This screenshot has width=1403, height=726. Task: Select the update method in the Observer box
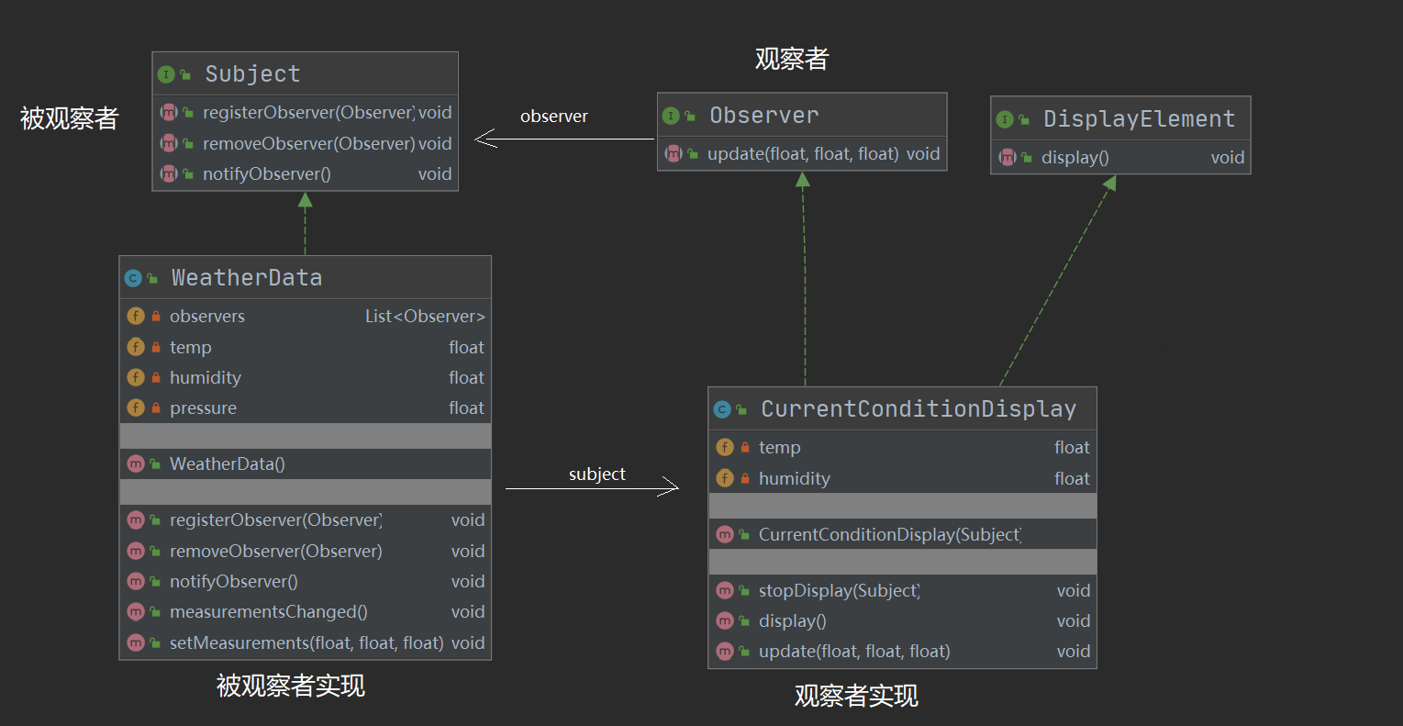(x=802, y=154)
